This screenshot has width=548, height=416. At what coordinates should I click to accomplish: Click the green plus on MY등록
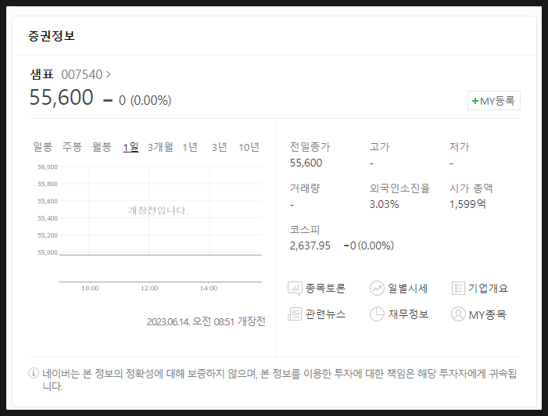point(475,102)
